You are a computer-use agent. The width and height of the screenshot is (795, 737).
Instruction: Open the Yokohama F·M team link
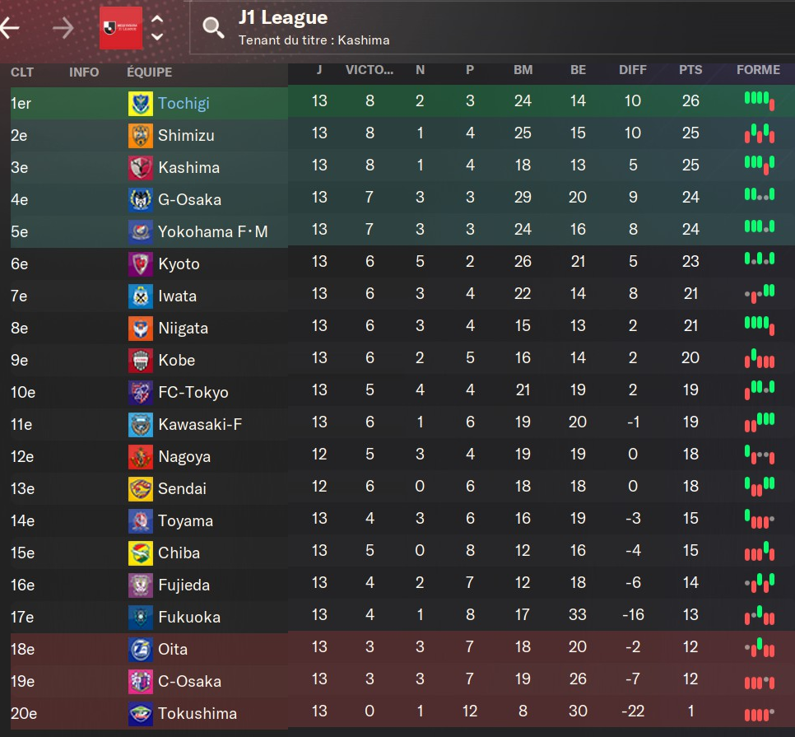[213, 231]
